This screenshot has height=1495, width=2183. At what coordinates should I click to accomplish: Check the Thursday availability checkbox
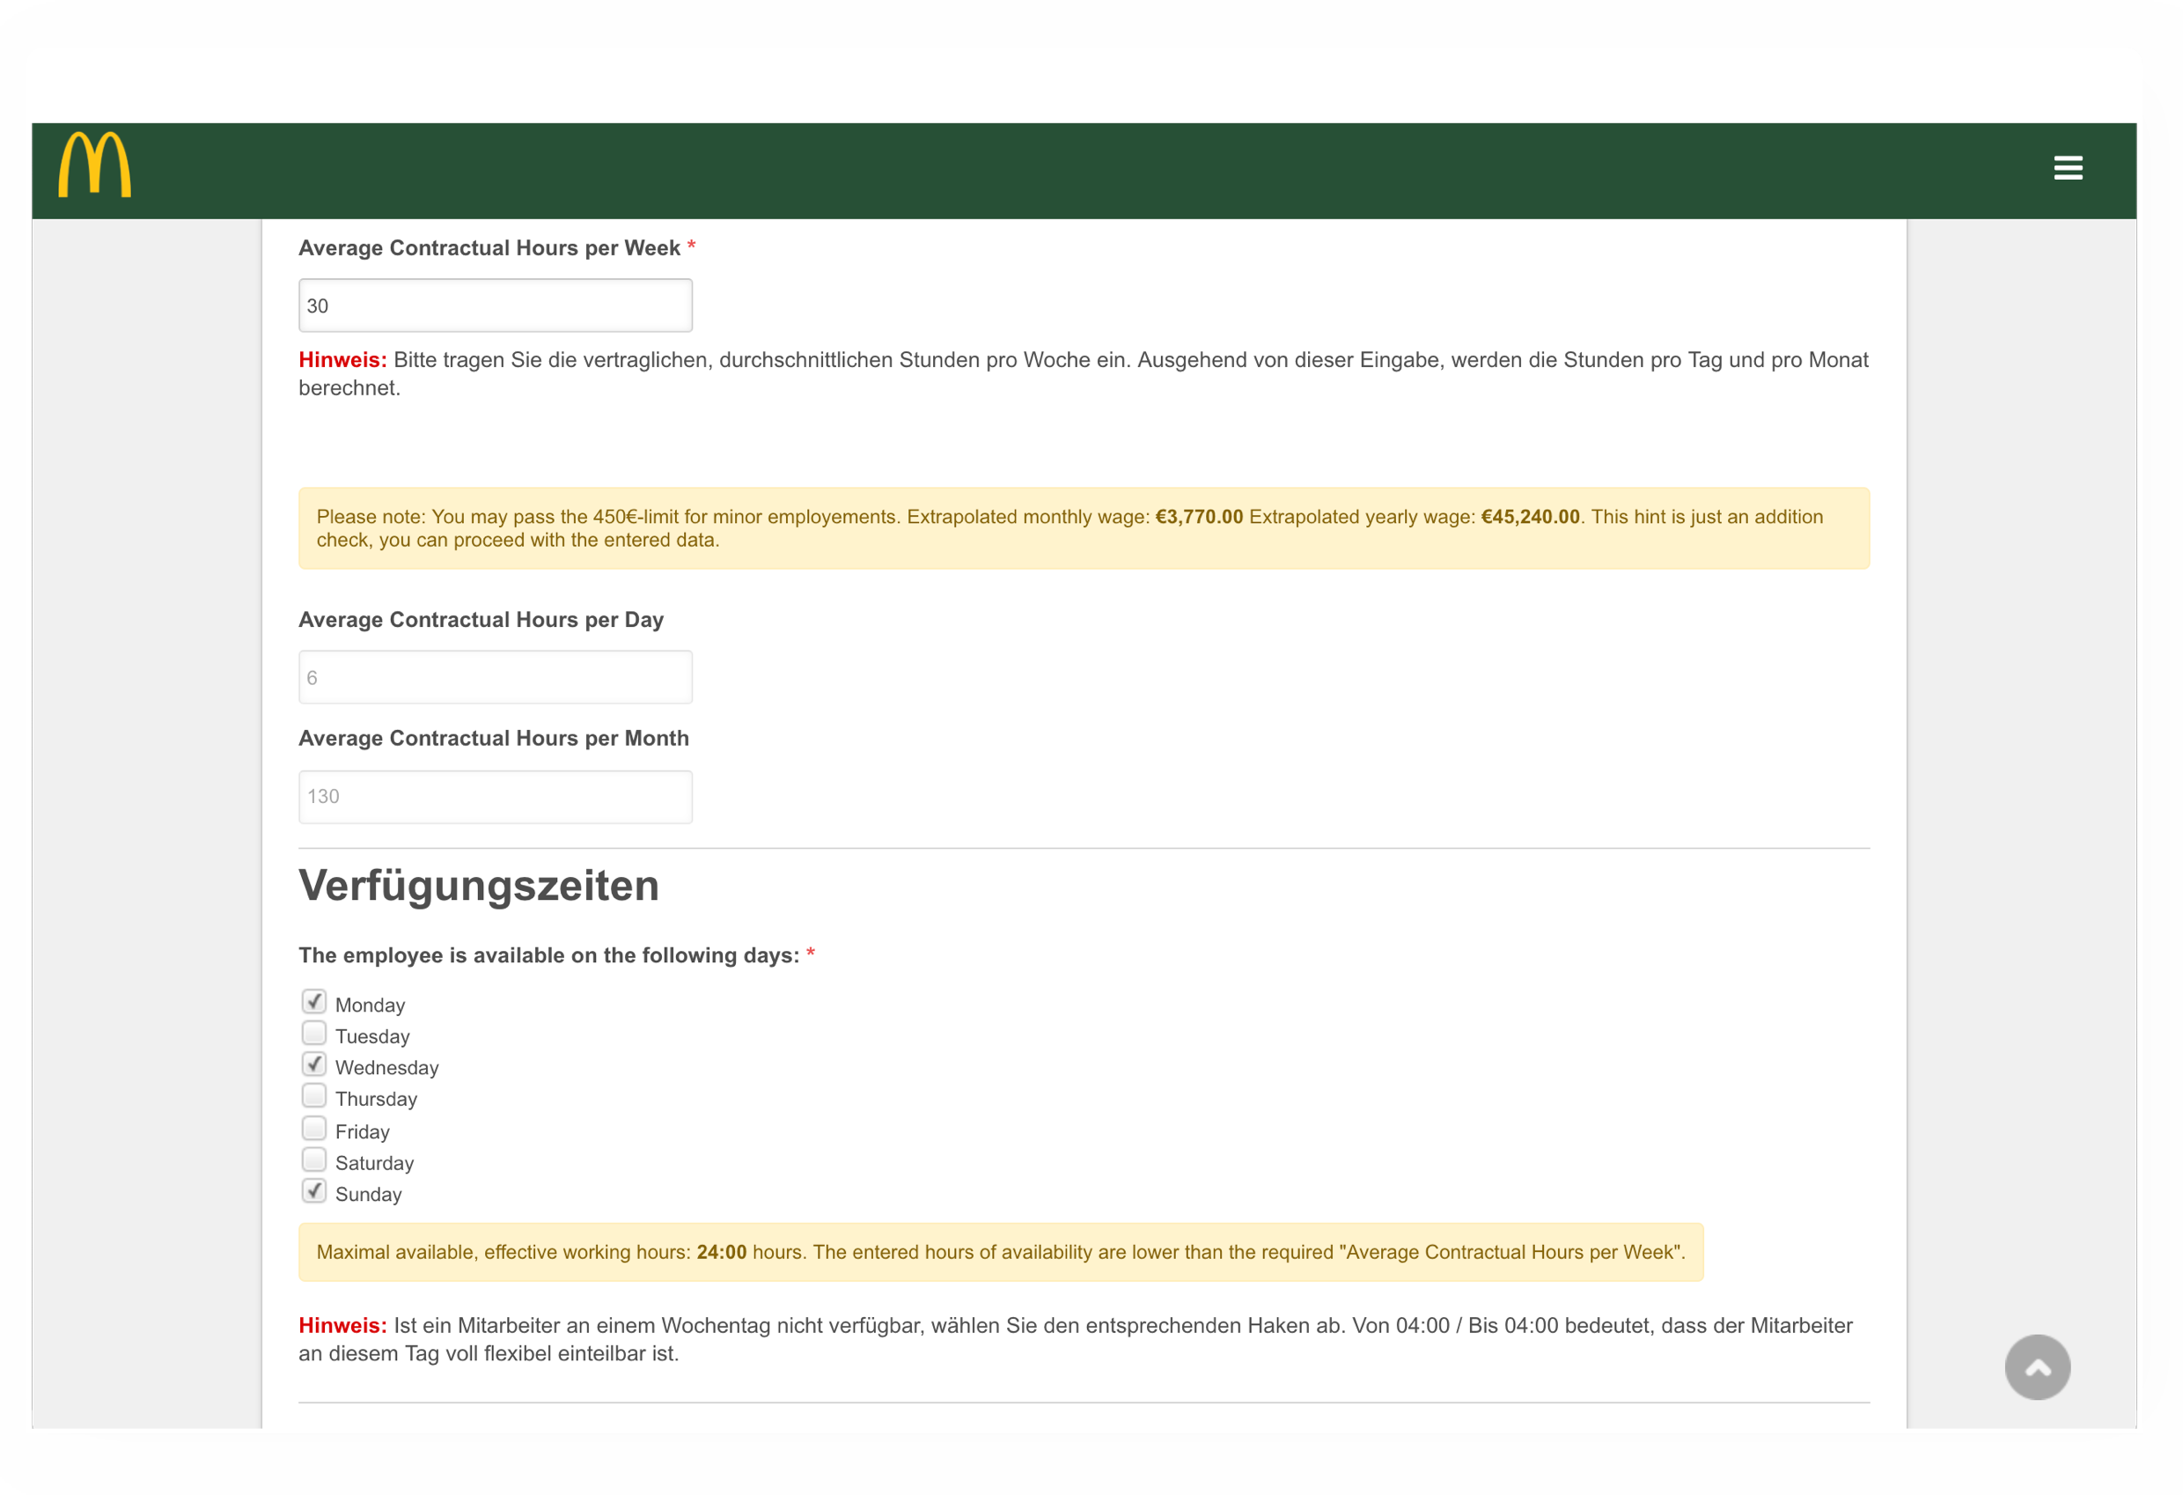tap(313, 1095)
